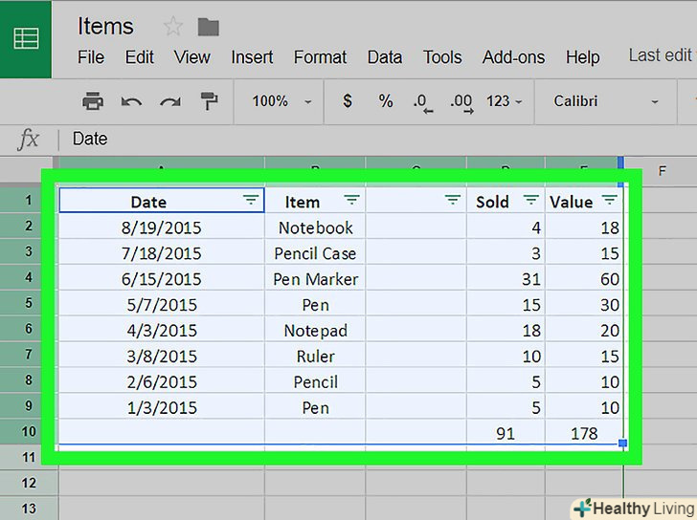The image size is (697, 520).
Task: Select row 12 header
Action: (x=29, y=483)
